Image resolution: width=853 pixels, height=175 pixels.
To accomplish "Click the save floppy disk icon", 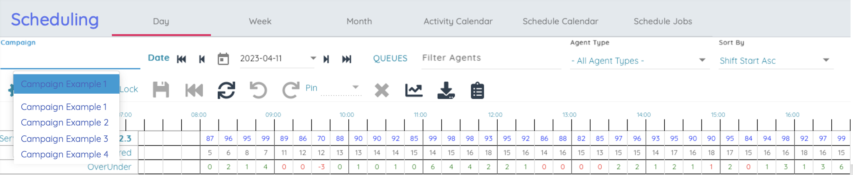I will [161, 90].
